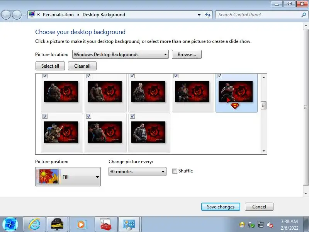Uncheck third wallpaper checkbox in bottom row
The height and width of the screenshot is (232, 309).
(x=132, y=116)
